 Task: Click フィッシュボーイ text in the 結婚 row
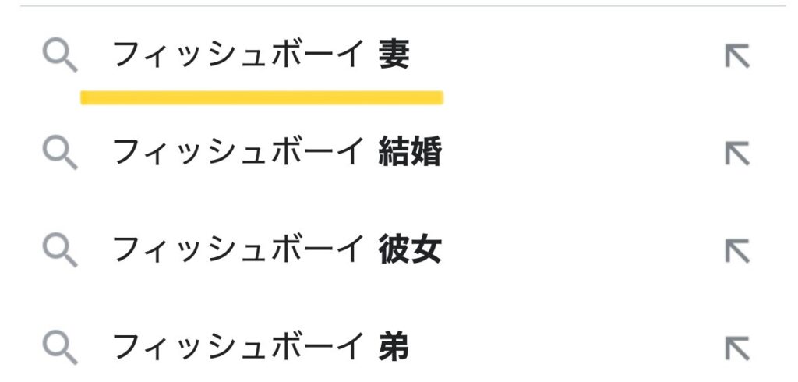(x=238, y=152)
